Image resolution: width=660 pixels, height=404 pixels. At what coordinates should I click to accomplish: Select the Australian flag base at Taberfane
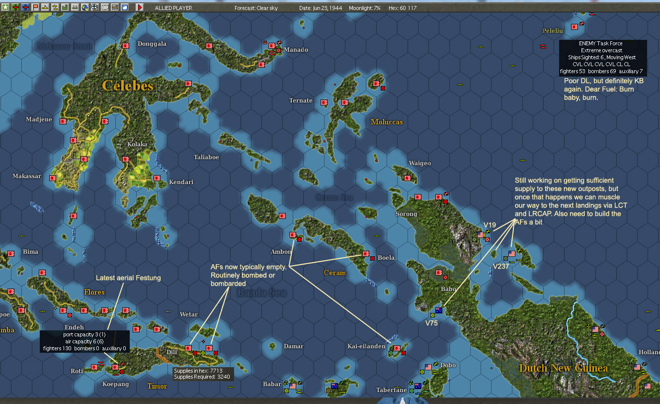[x=418, y=386]
